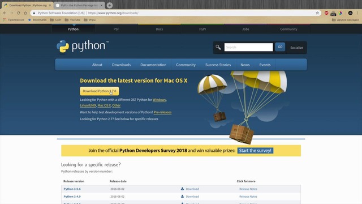Click download icon for Python 3.5.6
Viewport: 362px width, 204px height.
(182, 189)
